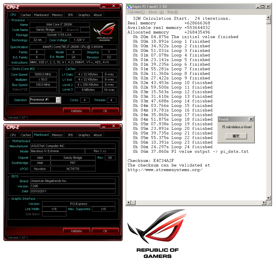Click the Multiplier value "x 50.0"

click(x=43, y=80)
